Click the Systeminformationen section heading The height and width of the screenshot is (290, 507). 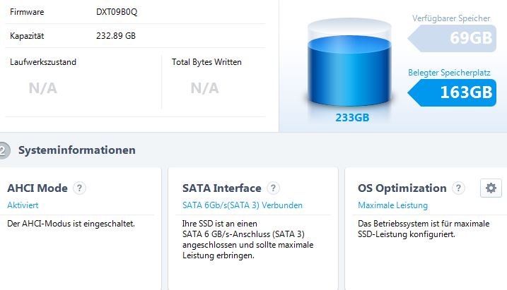[77, 150]
